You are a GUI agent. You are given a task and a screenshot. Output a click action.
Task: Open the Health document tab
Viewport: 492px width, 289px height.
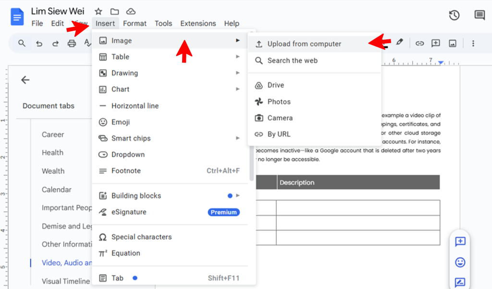(52, 153)
